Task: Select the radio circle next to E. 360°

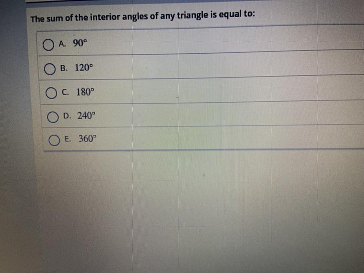Action: click(x=54, y=140)
